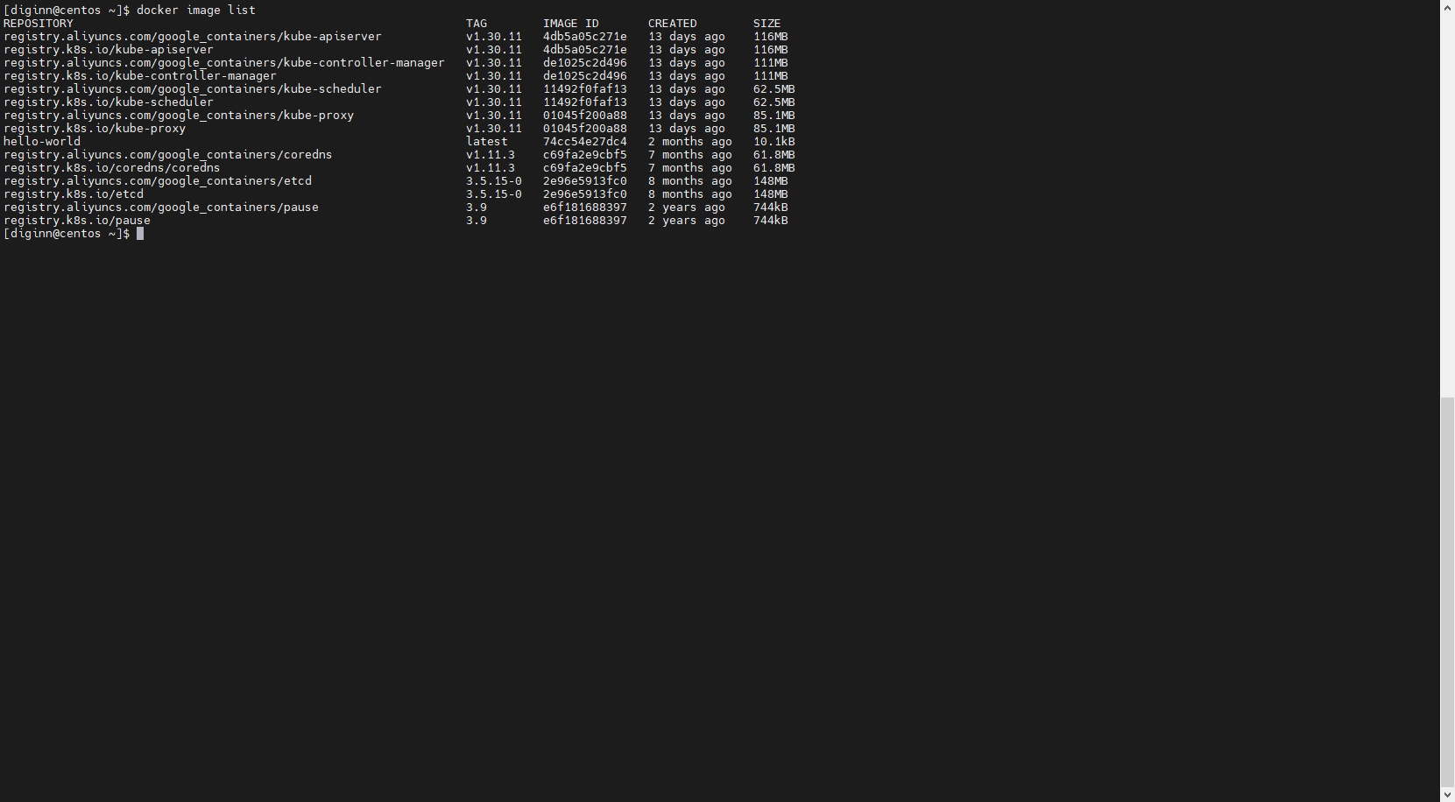Screen dimensions: 1455x802
Task: Click the CREATED column header
Action: click(x=672, y=24)
